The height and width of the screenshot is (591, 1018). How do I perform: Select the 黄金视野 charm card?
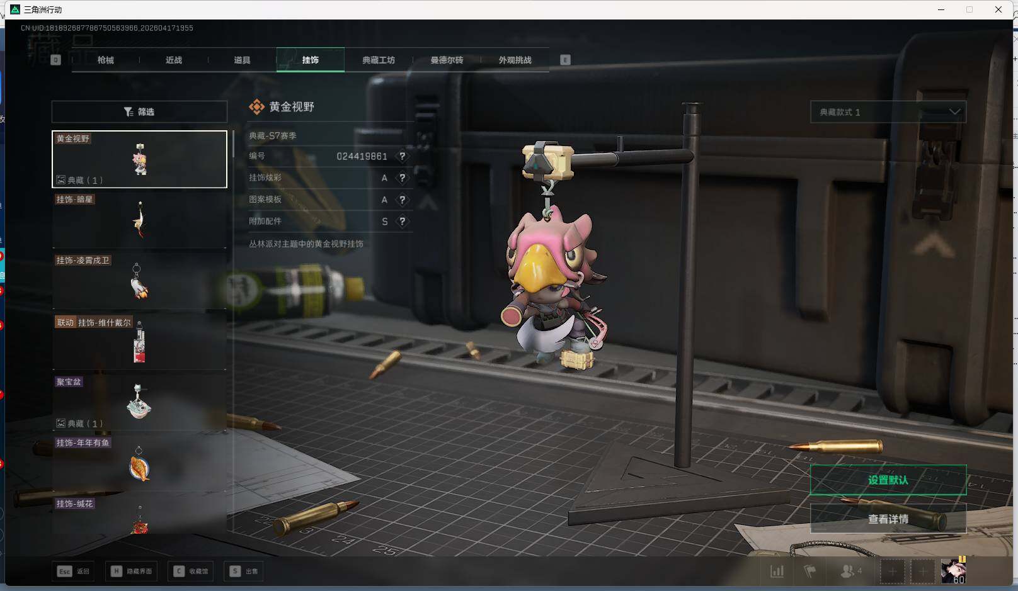pyautogui.click(x=139, y=159)
